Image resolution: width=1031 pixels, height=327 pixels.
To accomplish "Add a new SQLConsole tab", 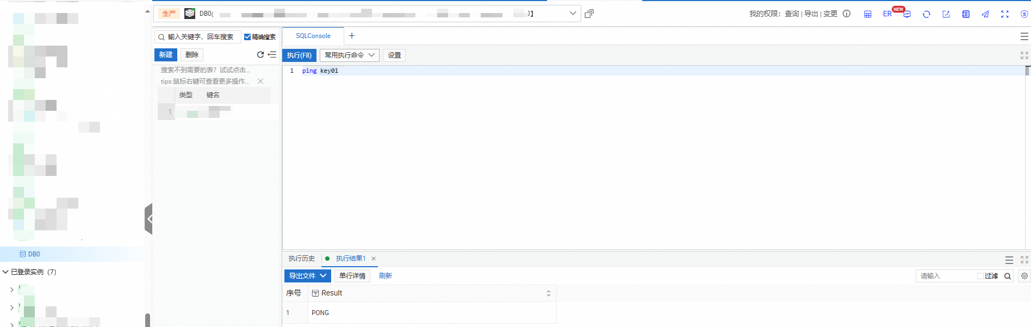I will coord(352,36).
